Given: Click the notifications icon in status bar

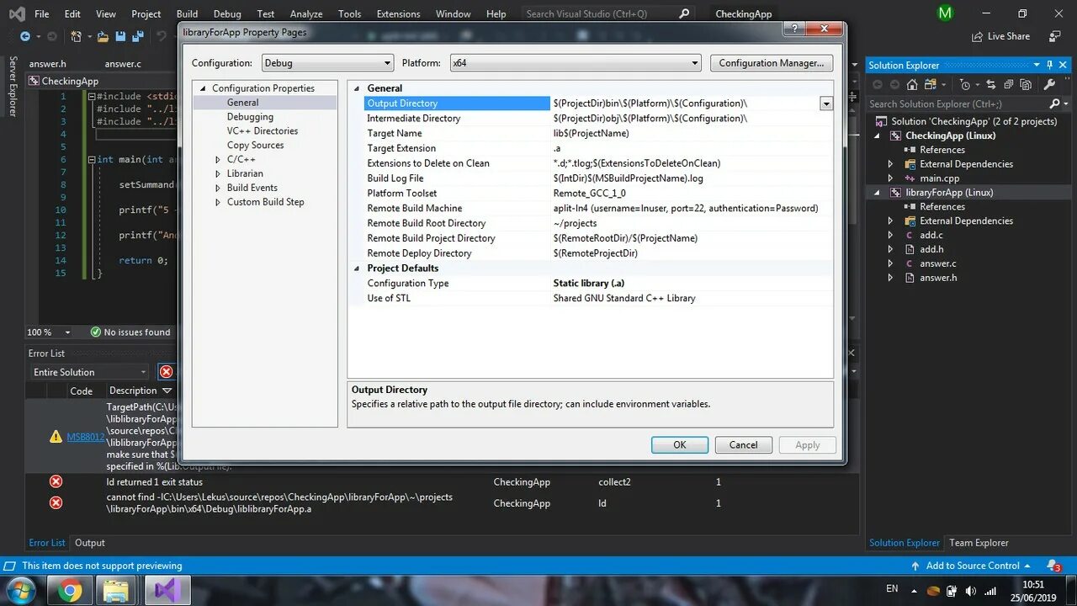Looking at the screenshot, I should pos(1053,566).
